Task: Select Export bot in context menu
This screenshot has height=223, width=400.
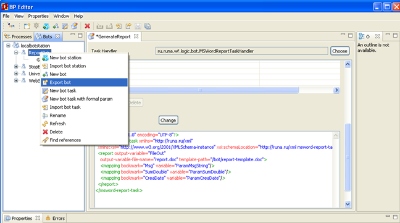Action: coord(84,82)
